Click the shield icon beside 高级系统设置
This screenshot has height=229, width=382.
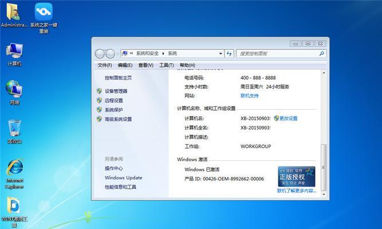tap(99, 119)
